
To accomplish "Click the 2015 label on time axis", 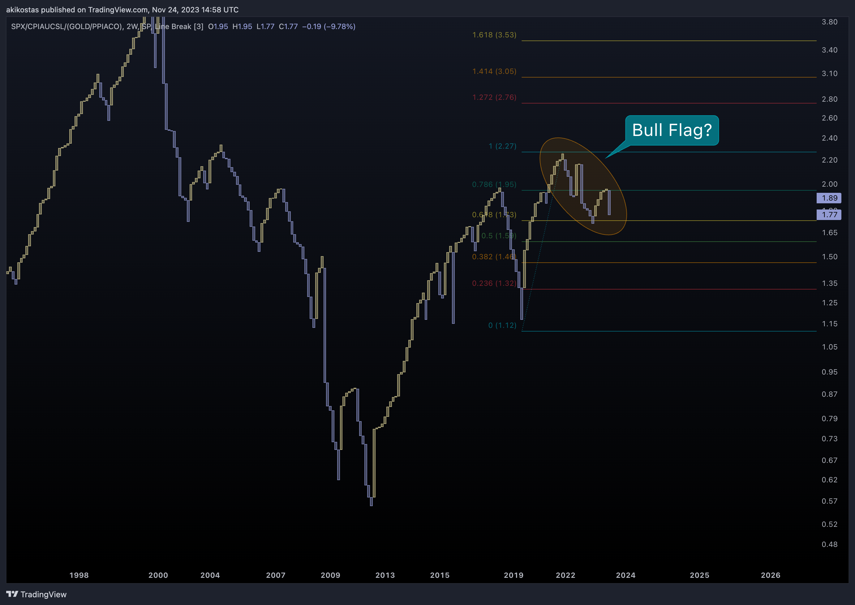I will (440, 575).
